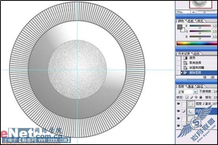This screenshot has height=145, width=218.
Task: Click the lock image pixels brush icon
Action: [x=192, y=97]
